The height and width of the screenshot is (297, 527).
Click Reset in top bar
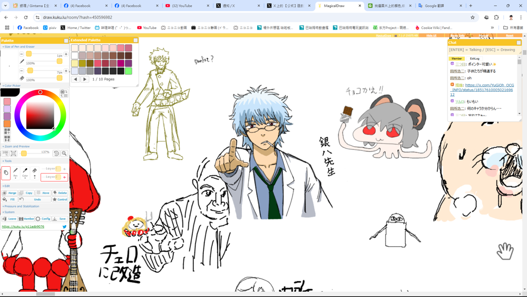tap(510, 35)
